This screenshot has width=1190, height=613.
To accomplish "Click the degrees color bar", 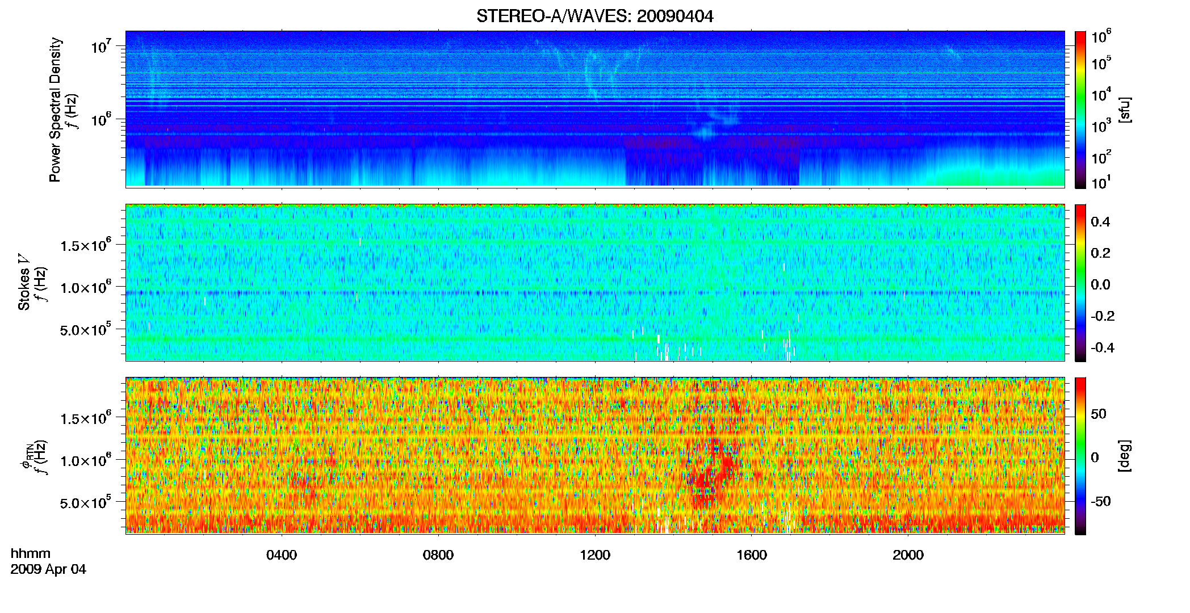I will (1080, 456).
